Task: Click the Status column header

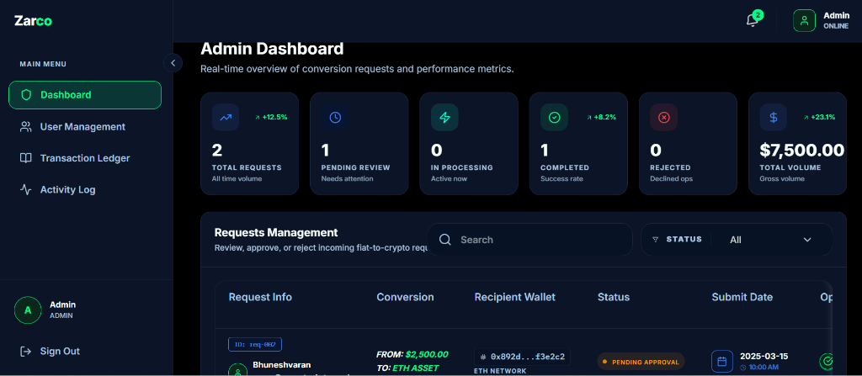Action: [x=614, y=298]
